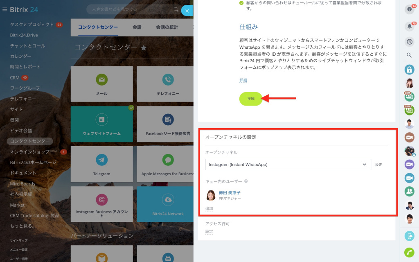
Task: Open the hamburger menu beside Bitrix 24
Action: click(5, 10)
